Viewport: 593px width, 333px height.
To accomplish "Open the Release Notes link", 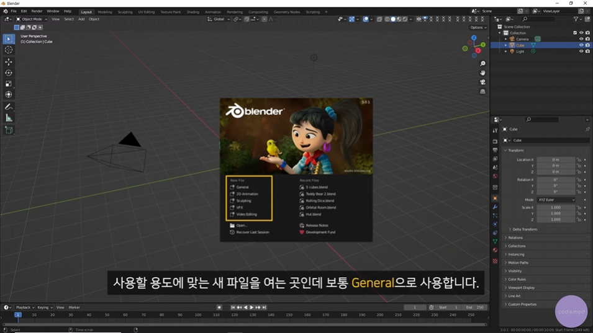I will pos(317,225).
